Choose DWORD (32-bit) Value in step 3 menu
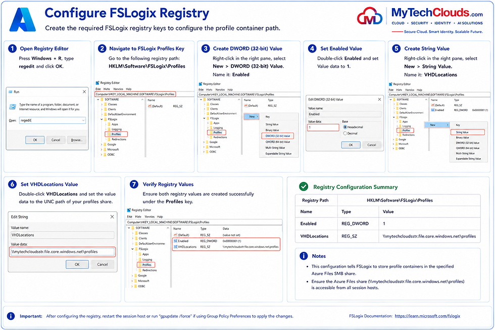Image resolution: width=495 pixels, height=330 pixels. pos(277,136)
